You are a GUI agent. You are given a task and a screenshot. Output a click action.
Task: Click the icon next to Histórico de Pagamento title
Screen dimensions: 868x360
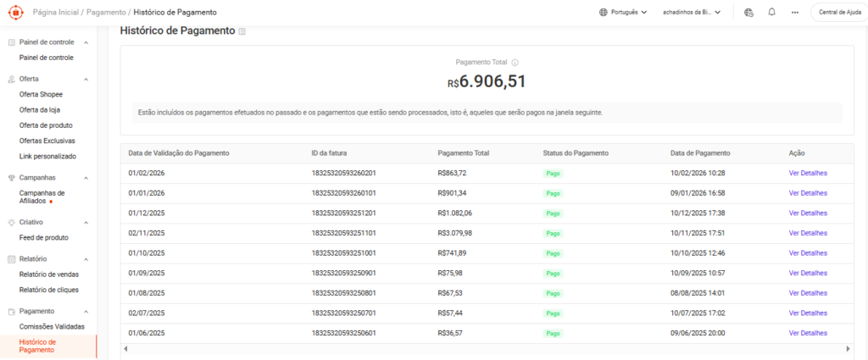242,31
